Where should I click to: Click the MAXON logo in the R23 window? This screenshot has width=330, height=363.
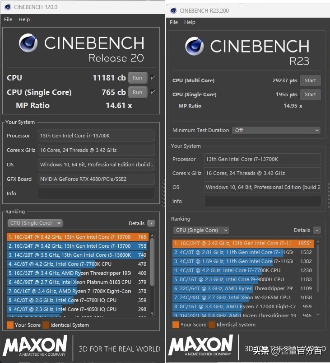(201, 345)
